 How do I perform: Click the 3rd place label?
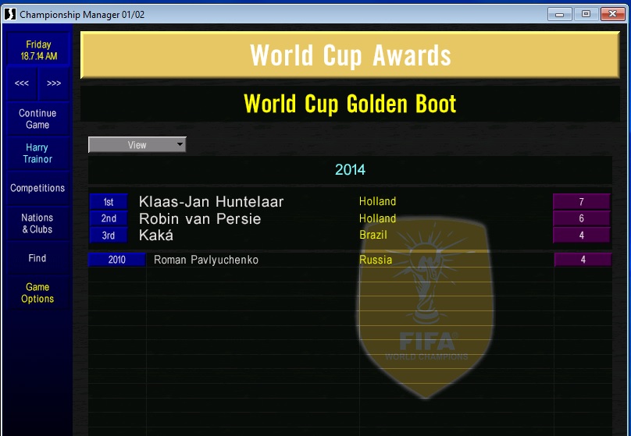point(109,236)
